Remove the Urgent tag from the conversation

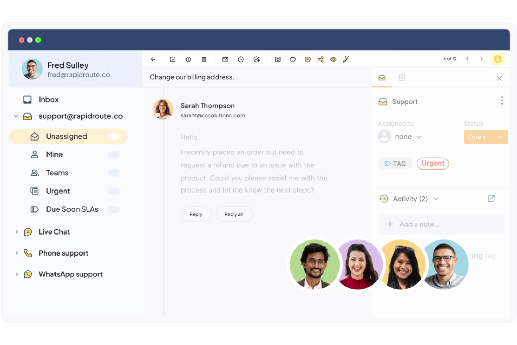click(x=433, y=163)
